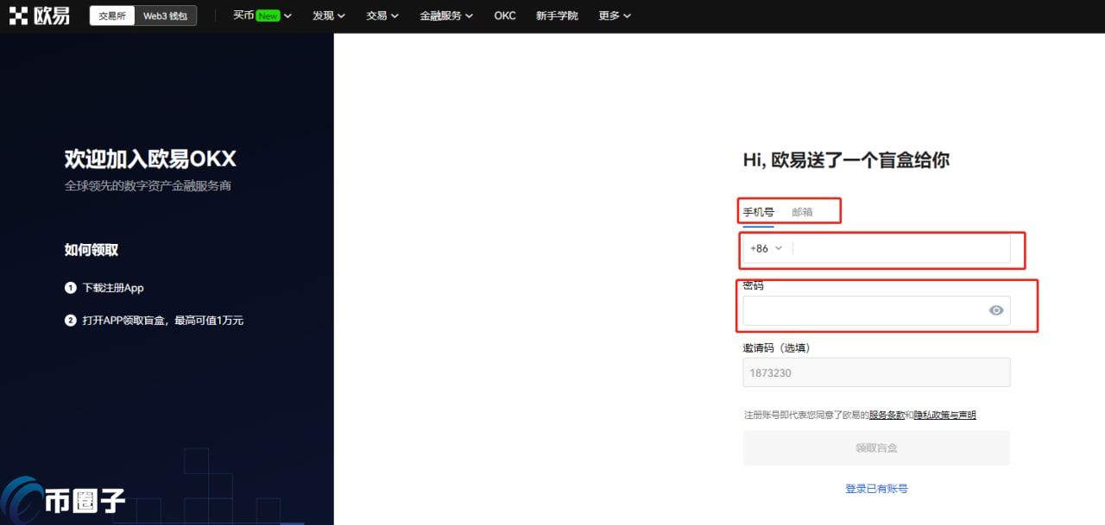Click the OKC menu item
The image size is (1105, 525).
[504, 15]
